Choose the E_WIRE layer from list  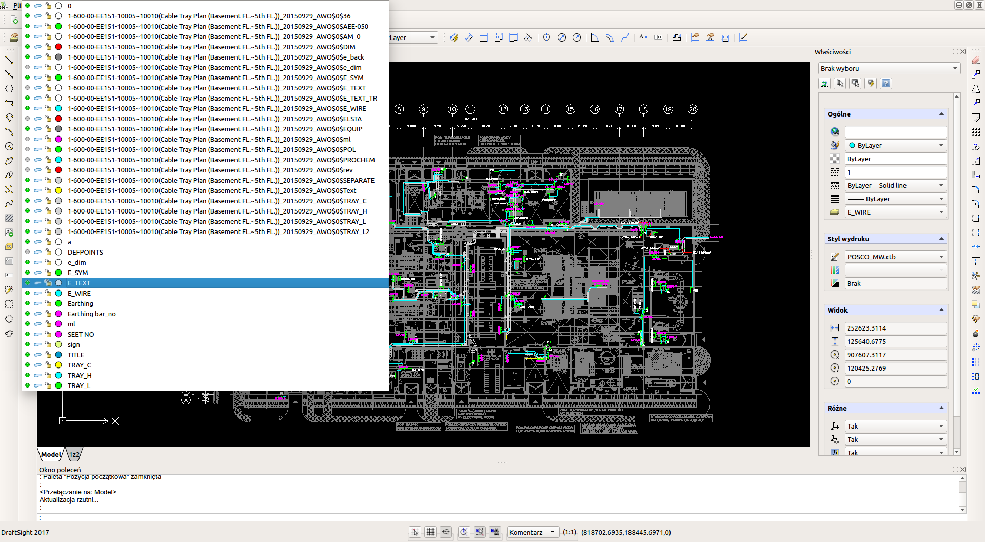79,293
